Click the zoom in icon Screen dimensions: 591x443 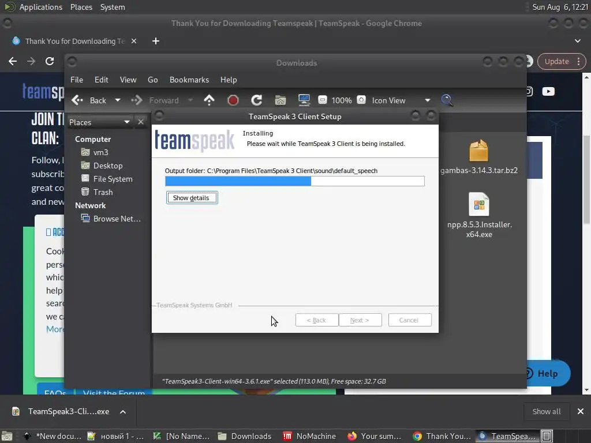point(361,100)
